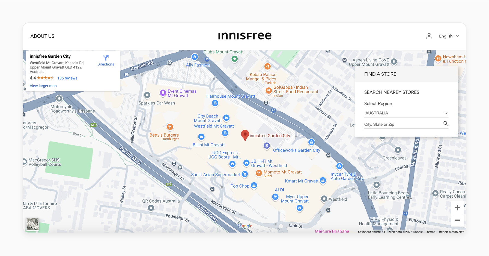Open the AUSTRALIA region dropdown
Viewport: 489px width, 256px height.
coord(406,113)
